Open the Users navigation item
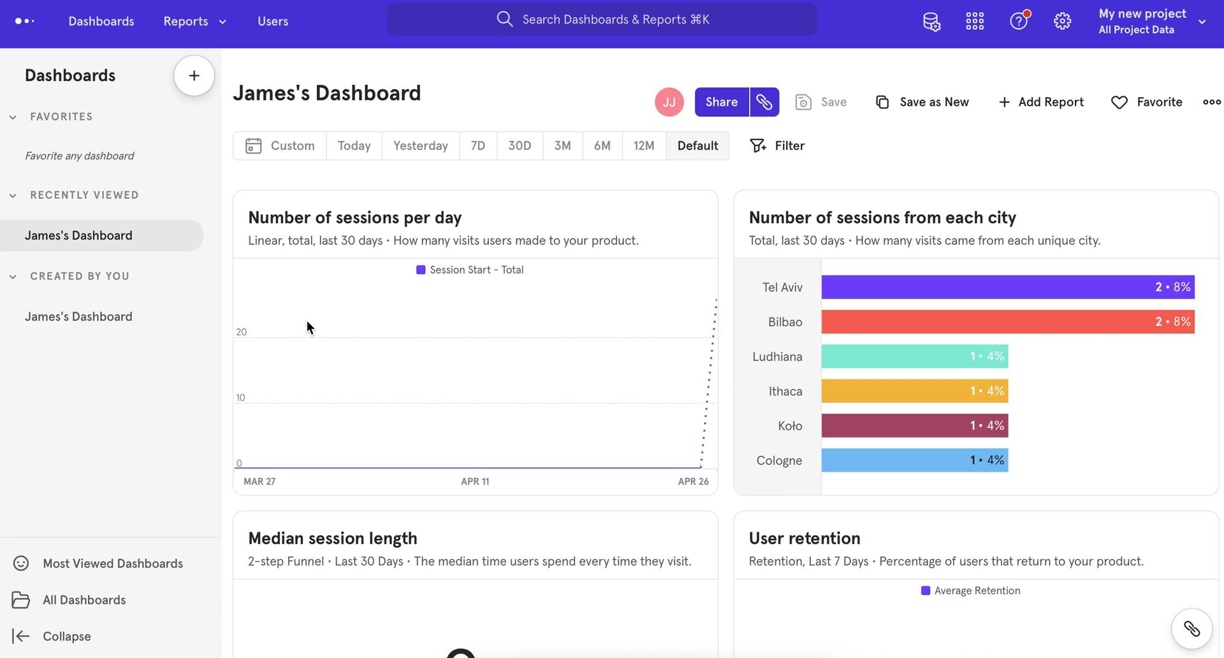 (273, 21)
